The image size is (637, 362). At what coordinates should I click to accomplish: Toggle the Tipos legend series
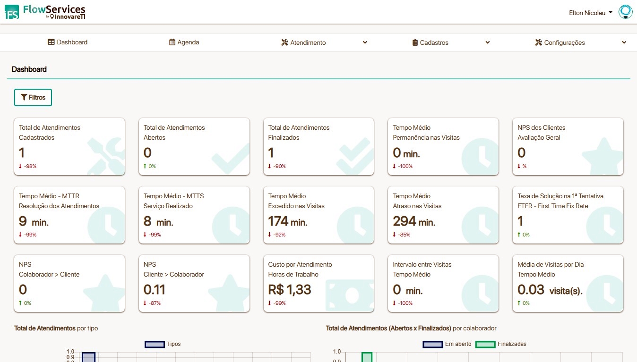(162, 344)
